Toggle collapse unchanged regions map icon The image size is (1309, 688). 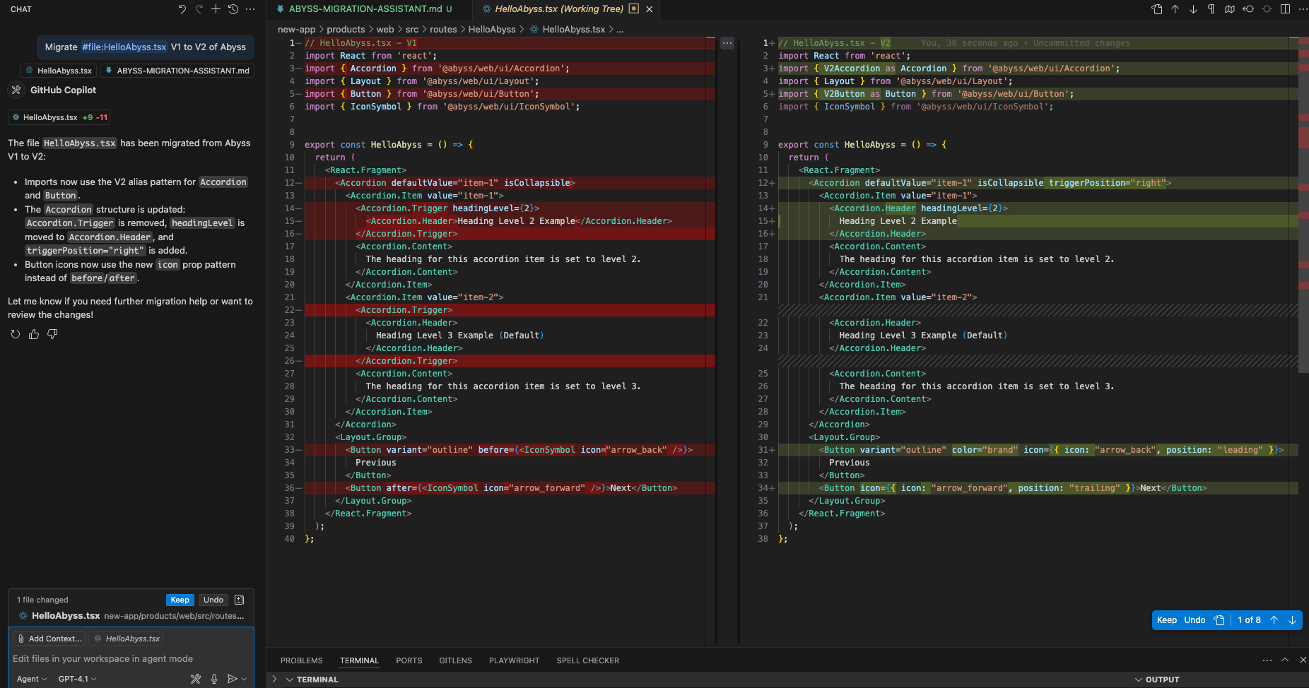pyautogui.click(x=1230, y=9)
